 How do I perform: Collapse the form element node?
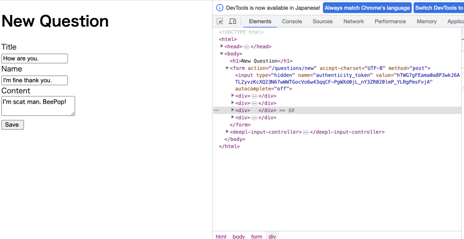pyautogui.click(x=227, y=68)
